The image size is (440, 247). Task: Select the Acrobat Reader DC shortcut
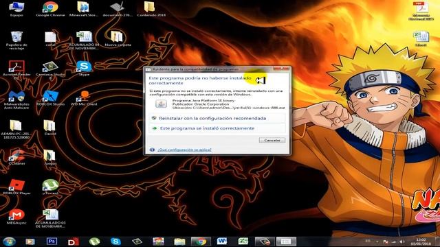click(16, 70)
